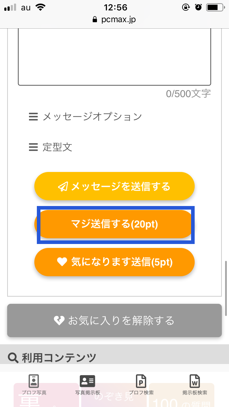The width and height of the screenshot is (229, 407).
Task: Expand the 定型文 templates list
Action: click(57, 147)
